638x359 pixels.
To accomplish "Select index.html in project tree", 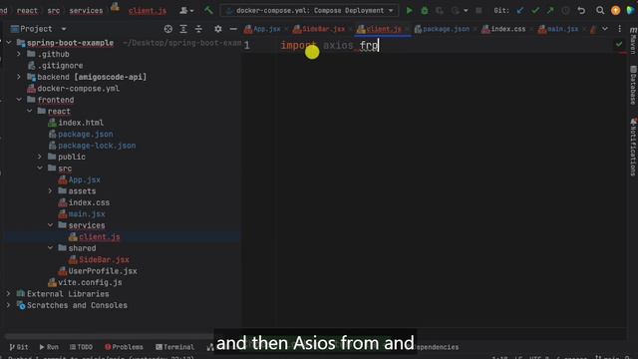I will 81,123.
